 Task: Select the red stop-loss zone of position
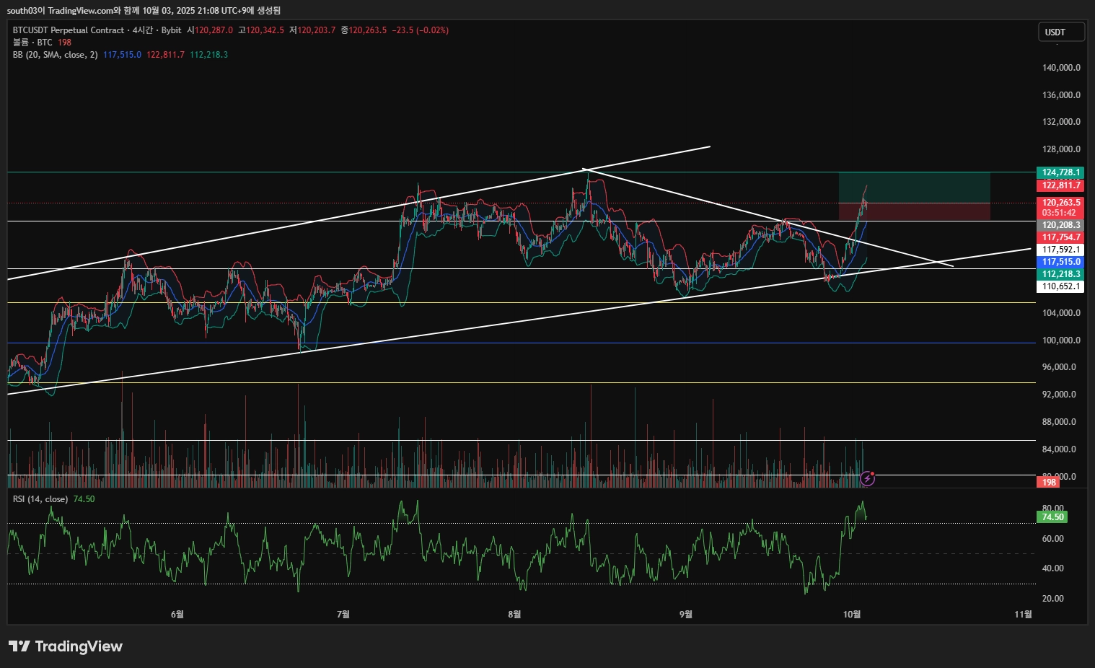(x=914, y=211)
